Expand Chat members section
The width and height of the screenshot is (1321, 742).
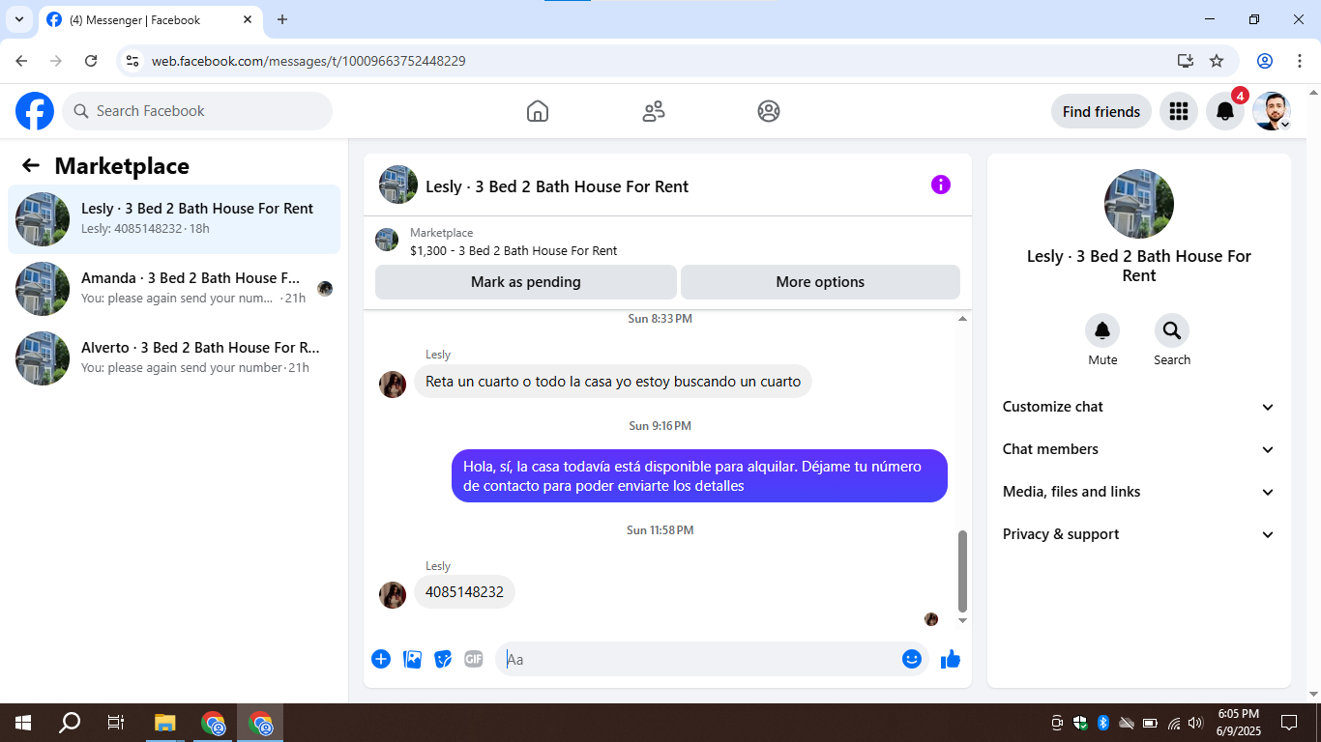pos(1139,449)
